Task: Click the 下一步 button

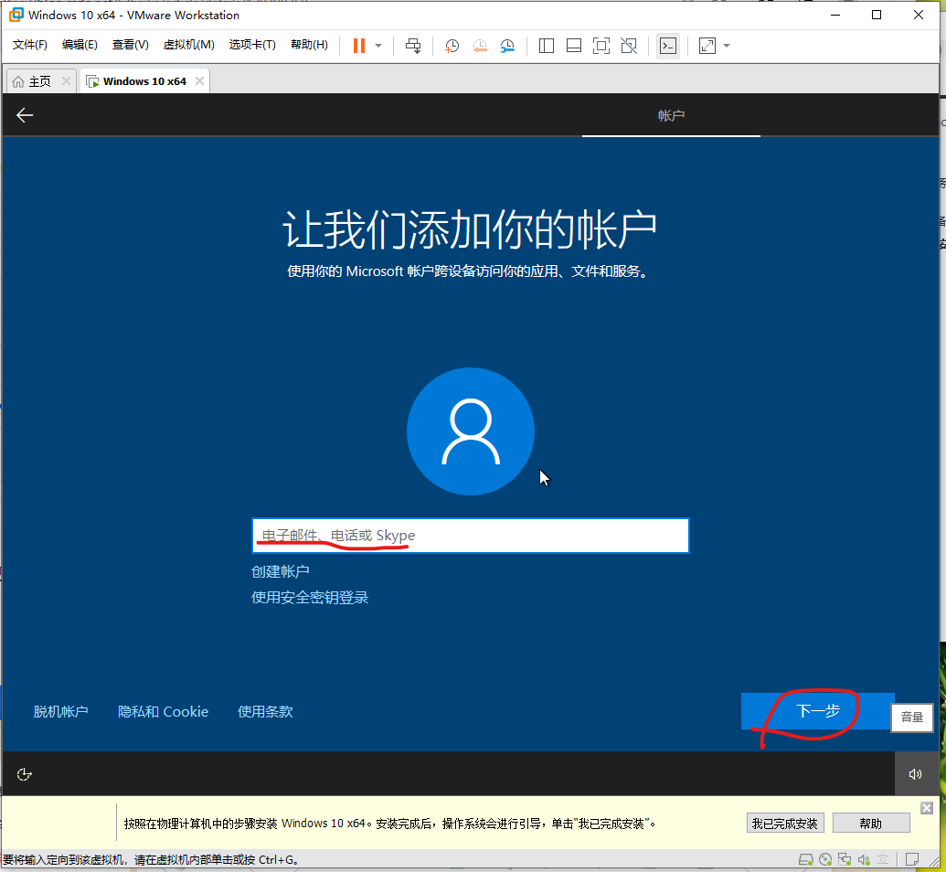Action: tap(817, 711)
